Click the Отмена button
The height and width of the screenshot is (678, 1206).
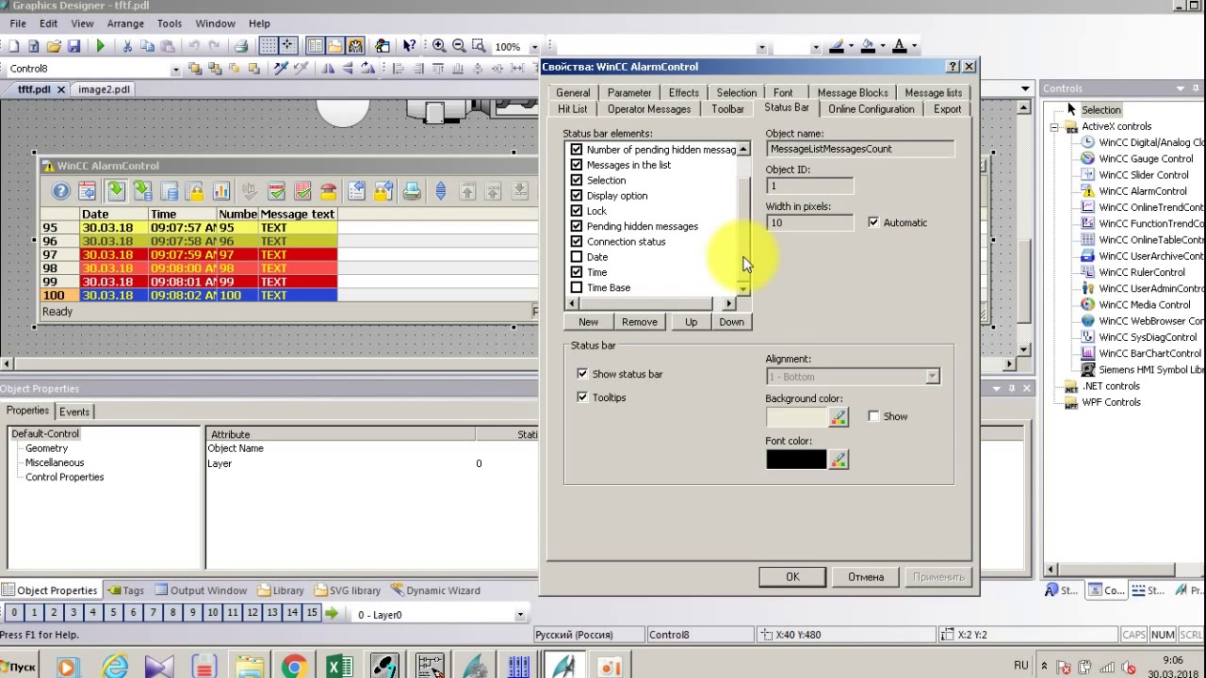point(865,577)
